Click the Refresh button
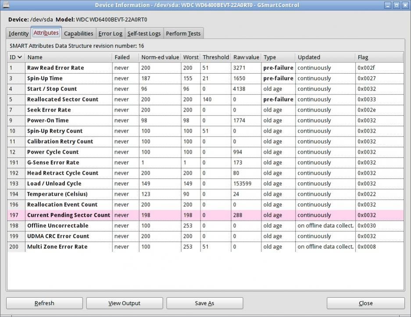The image size is (411, 317). [x=44, y=303]
